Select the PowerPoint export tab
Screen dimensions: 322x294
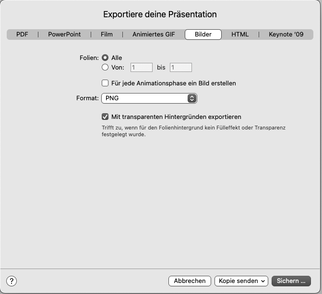64,35
